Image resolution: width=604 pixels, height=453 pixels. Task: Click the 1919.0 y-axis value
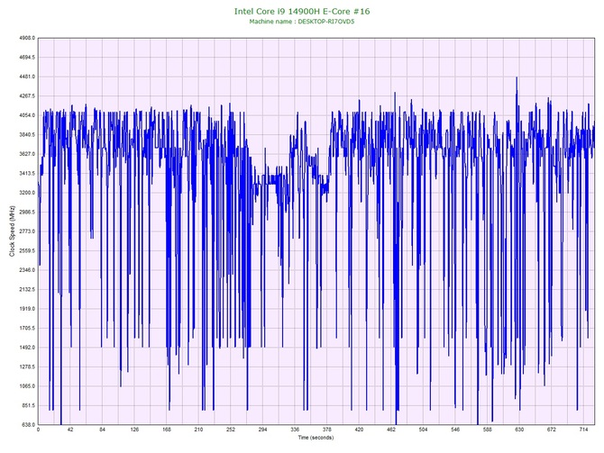tap(27, 309)
